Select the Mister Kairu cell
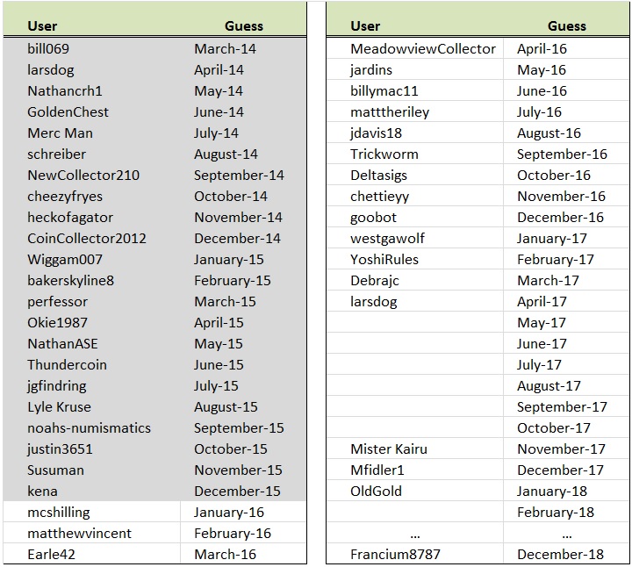Viewport: 632px width, 567px height. click(414, 449)
